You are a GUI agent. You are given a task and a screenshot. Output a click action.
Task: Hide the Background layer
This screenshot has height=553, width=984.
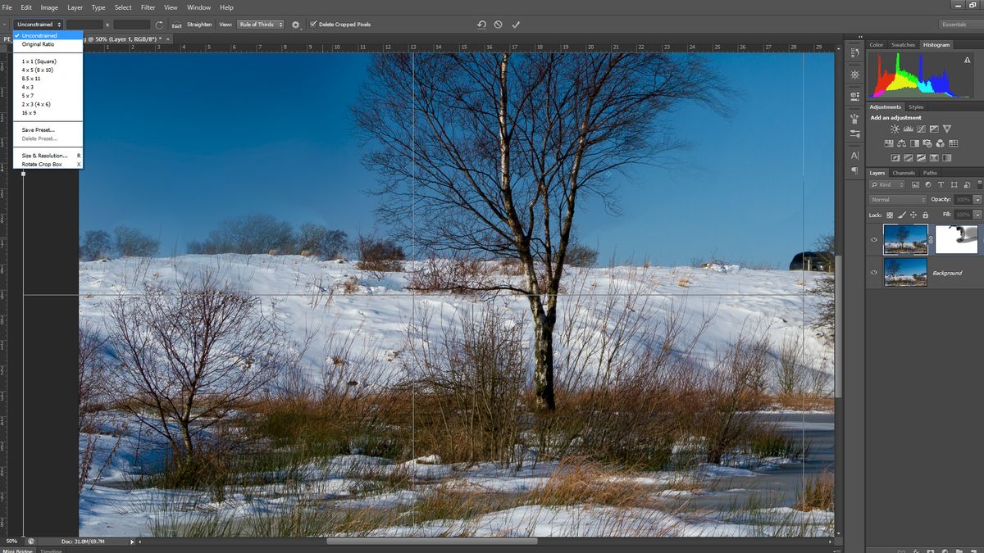click(x=874, y=272)
